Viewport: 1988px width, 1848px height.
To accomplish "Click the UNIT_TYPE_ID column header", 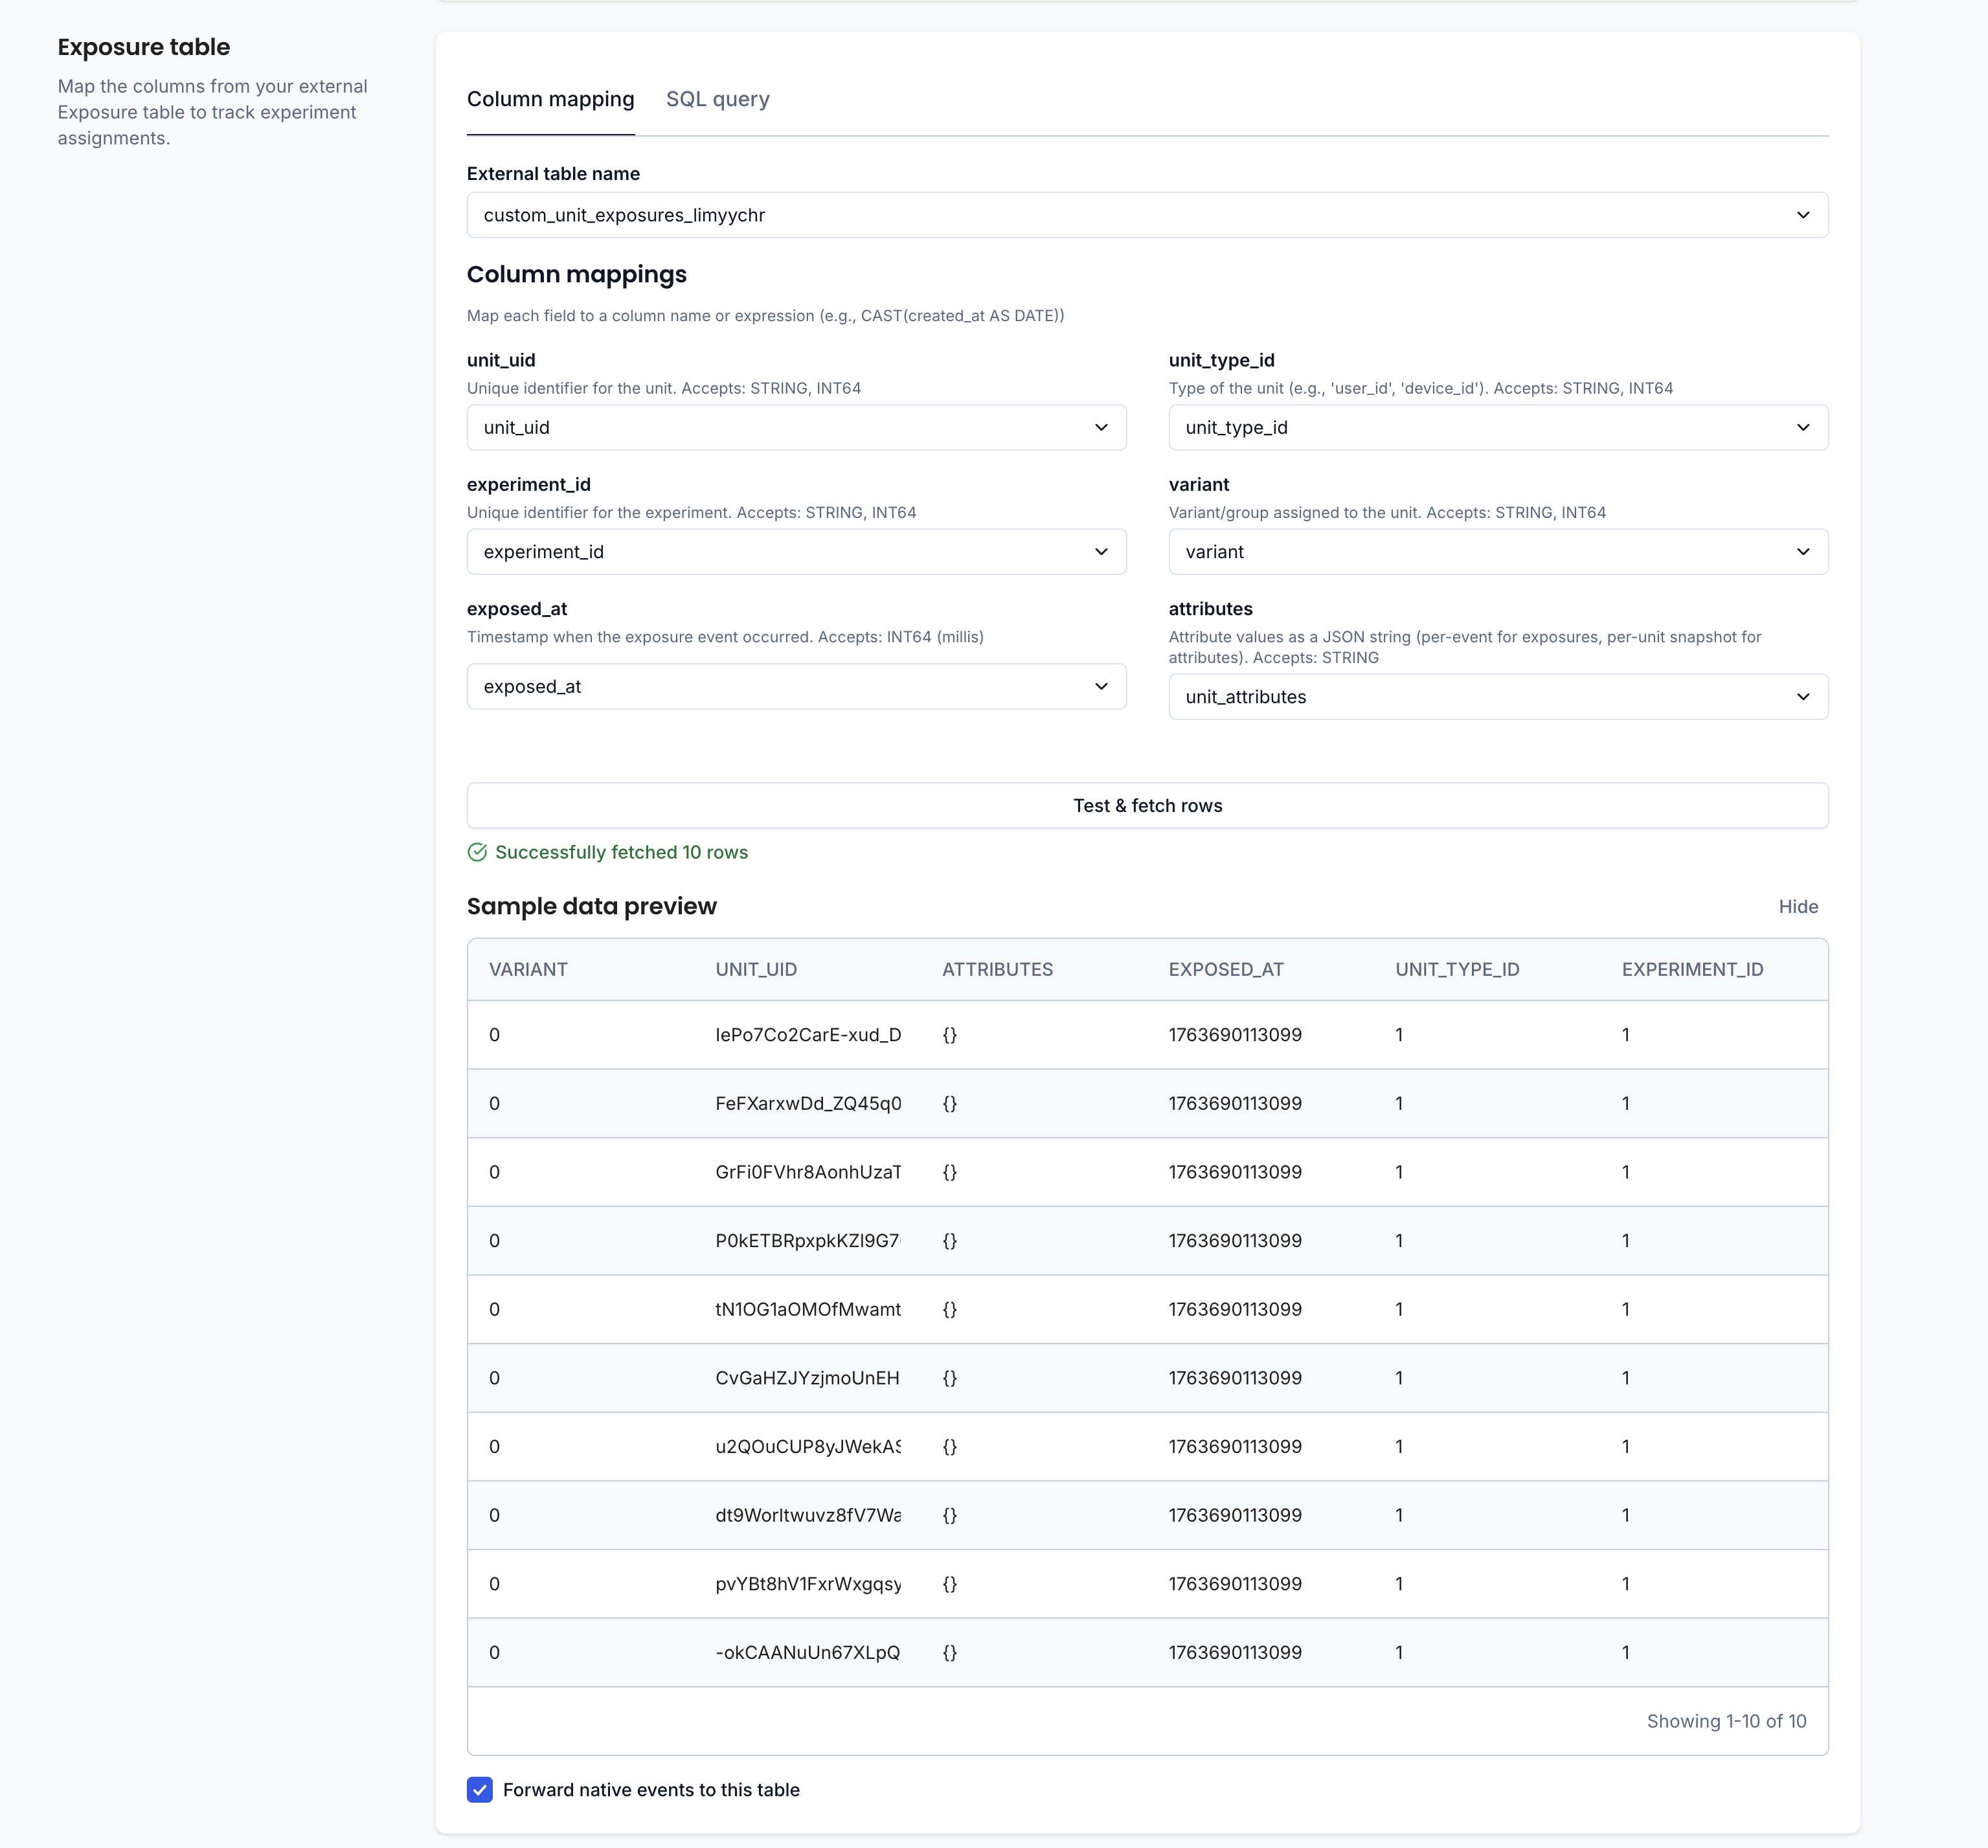I will click(1457, 969).
